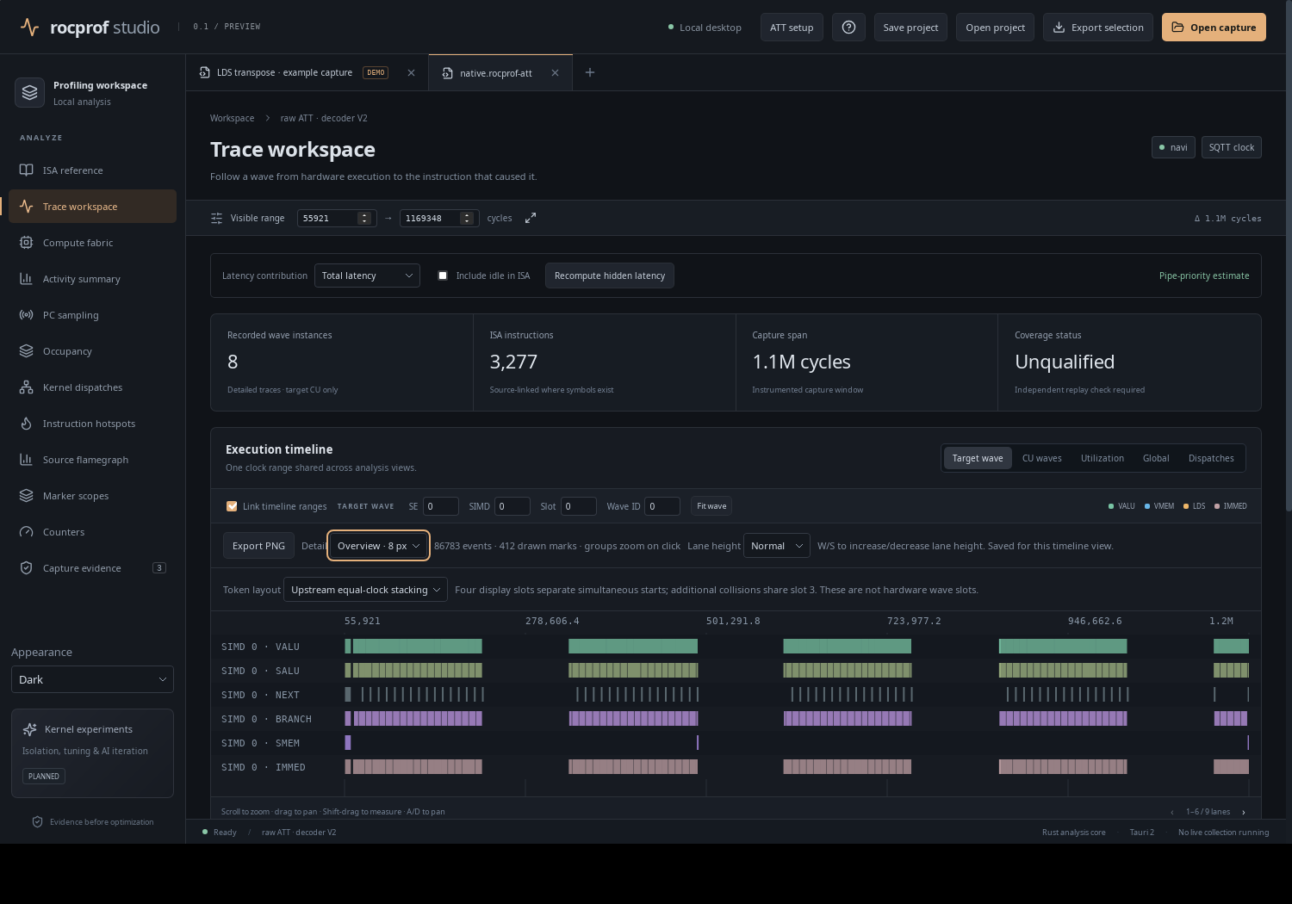Show Kernel dispatches

[92, 387]
